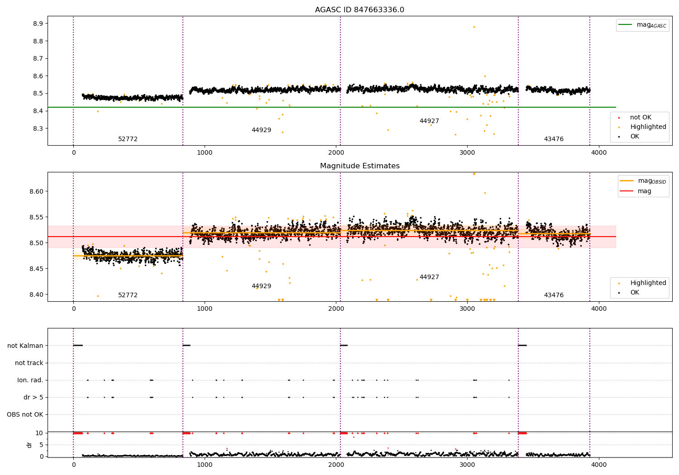Click the 'Magnitude Estimates' plot title
This screenshot has width=679, height=475.
point(359,166)
